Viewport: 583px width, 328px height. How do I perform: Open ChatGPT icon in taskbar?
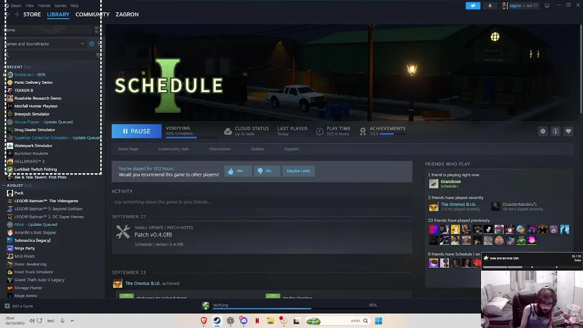[x=230, y=321]
